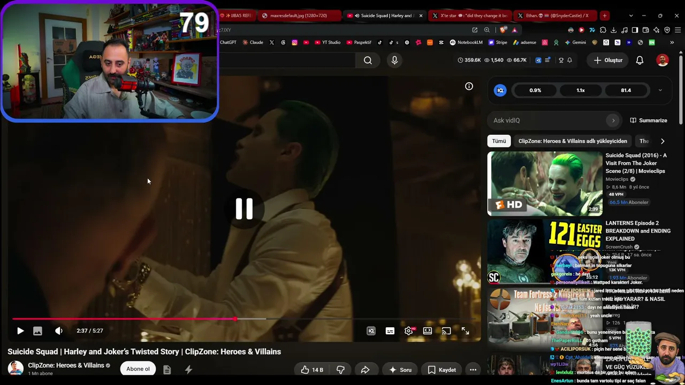
Task: Switch the video player to fullscreen
Action: pyautogui.click(x=465, y=331)
